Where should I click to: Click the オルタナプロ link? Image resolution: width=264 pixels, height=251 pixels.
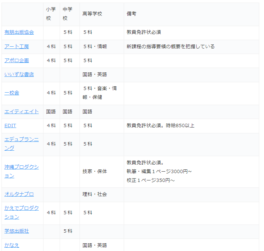pyautogui.click(x=19, y=194)
